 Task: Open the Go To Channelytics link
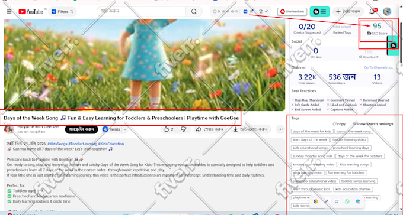coord(378,67)
